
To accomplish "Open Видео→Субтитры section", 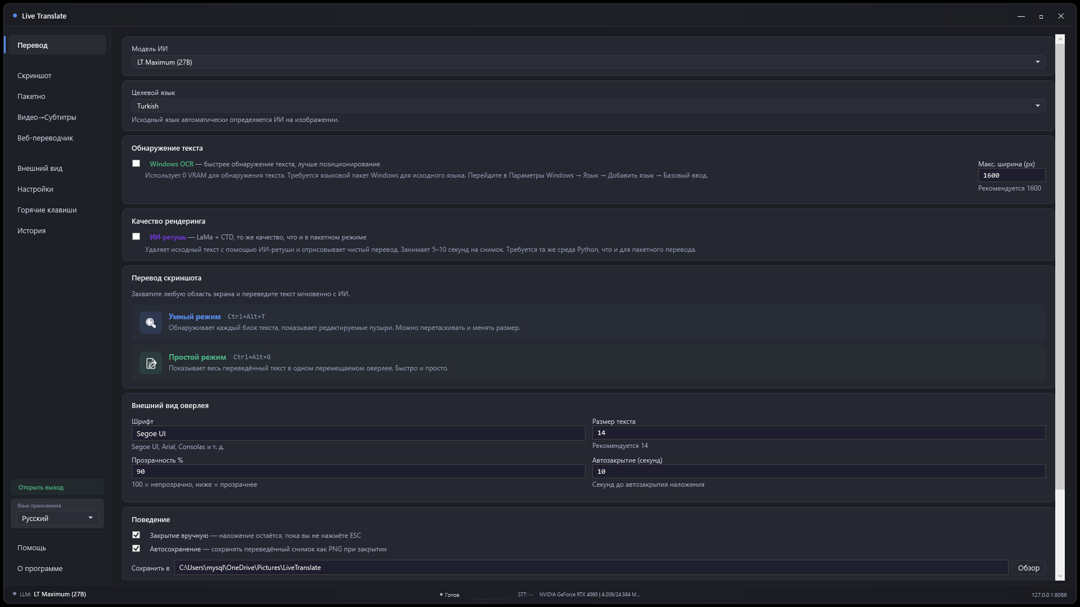I will (x=57, y=117).
